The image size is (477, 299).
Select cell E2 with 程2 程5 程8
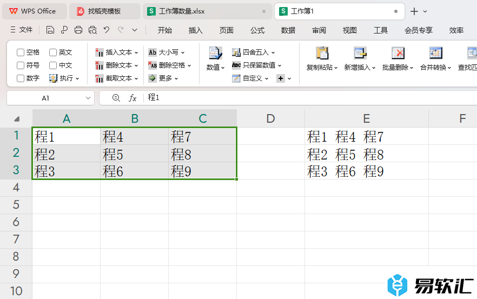367,154
